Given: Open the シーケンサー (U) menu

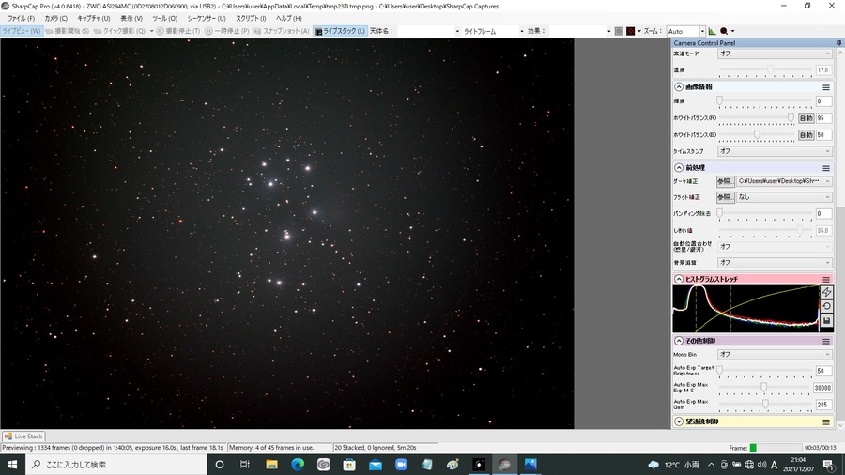Looking at the screenshot, I should pyautogui.click(x=207, y=19).
